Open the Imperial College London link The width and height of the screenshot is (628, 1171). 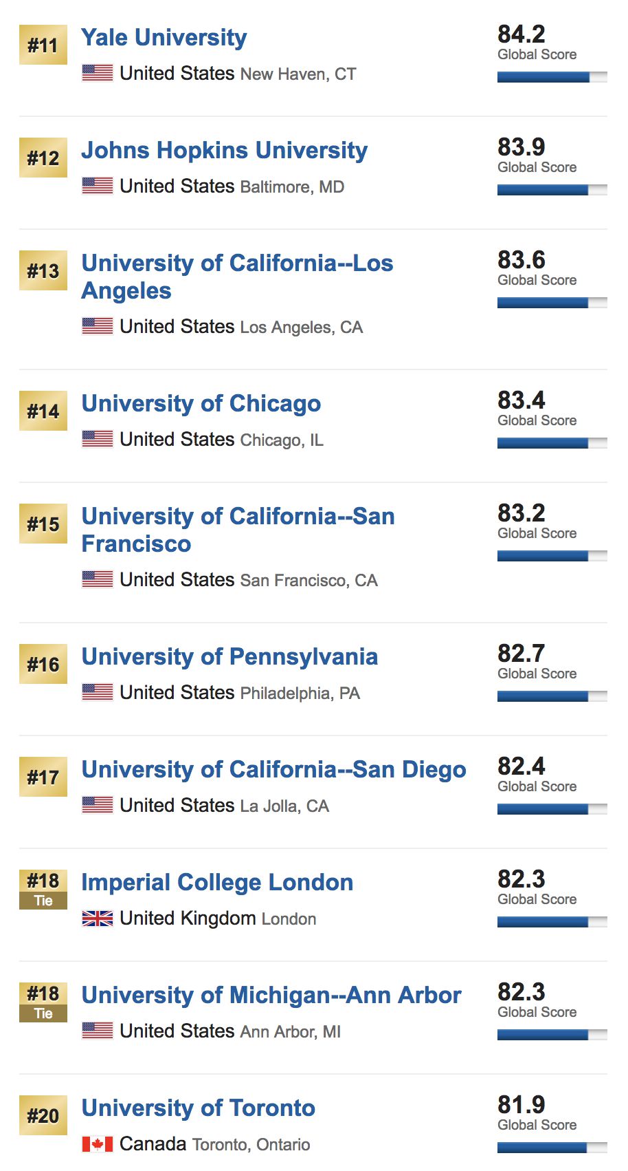217,883
